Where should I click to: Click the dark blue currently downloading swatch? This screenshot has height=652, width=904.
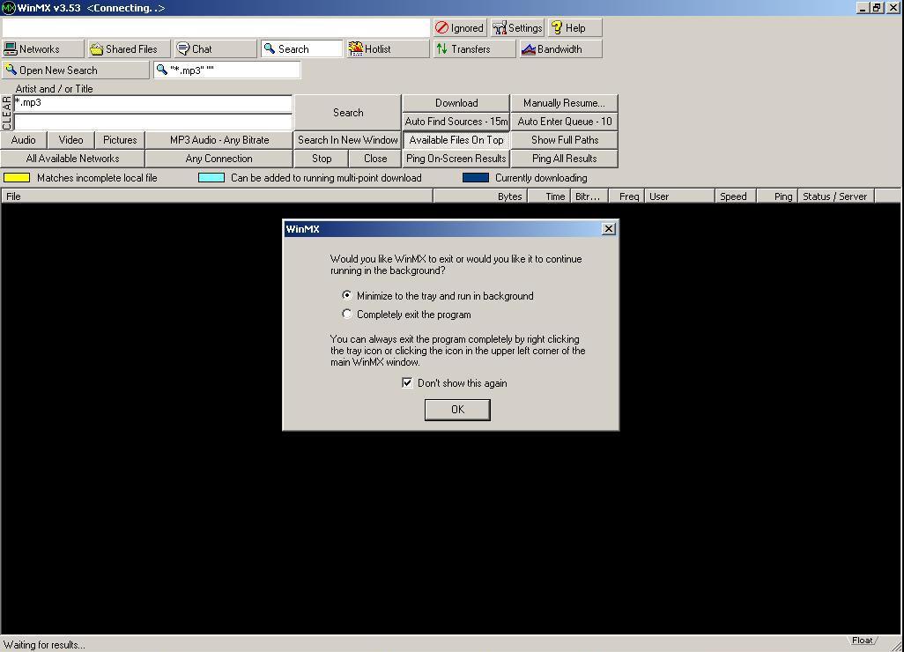[476, 178]
